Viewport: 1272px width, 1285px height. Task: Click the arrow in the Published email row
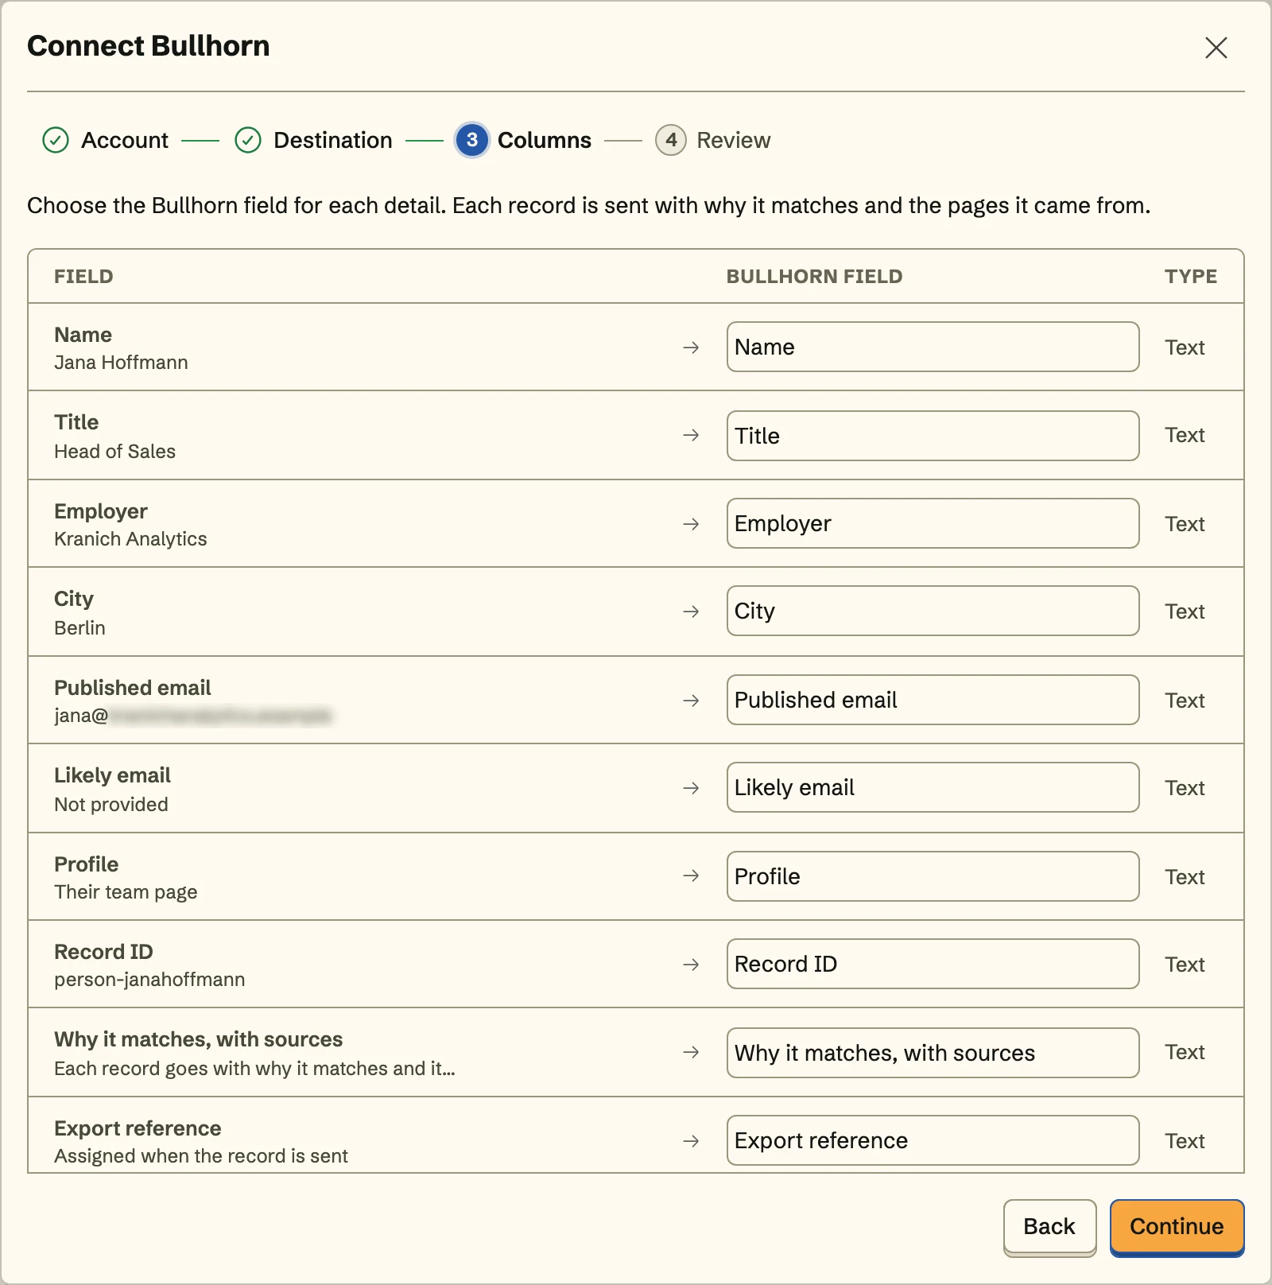point(691,701)
